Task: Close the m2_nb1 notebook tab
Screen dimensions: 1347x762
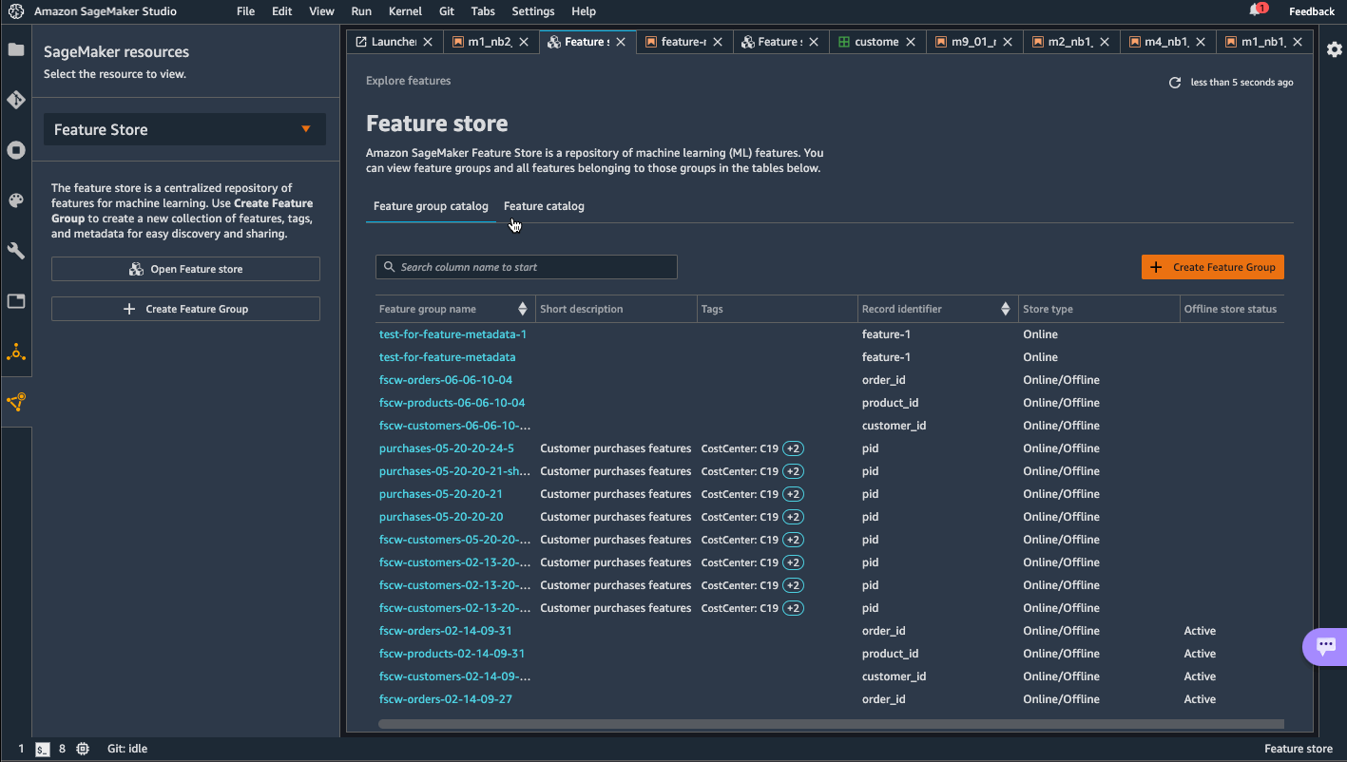Action: click(x=1105, y=42)
